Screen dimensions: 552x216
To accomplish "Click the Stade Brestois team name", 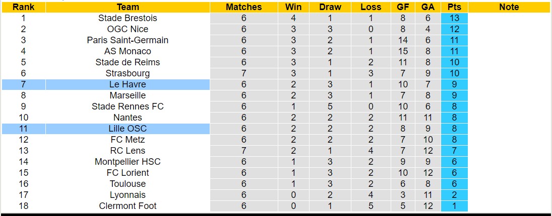I will 128,18.
